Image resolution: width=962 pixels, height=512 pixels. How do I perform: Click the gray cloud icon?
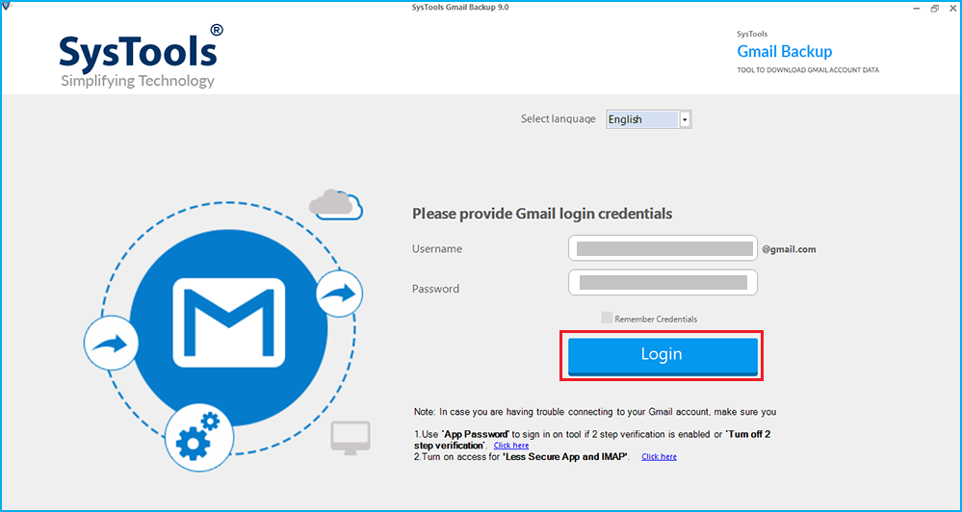click(x=336, y=204)
